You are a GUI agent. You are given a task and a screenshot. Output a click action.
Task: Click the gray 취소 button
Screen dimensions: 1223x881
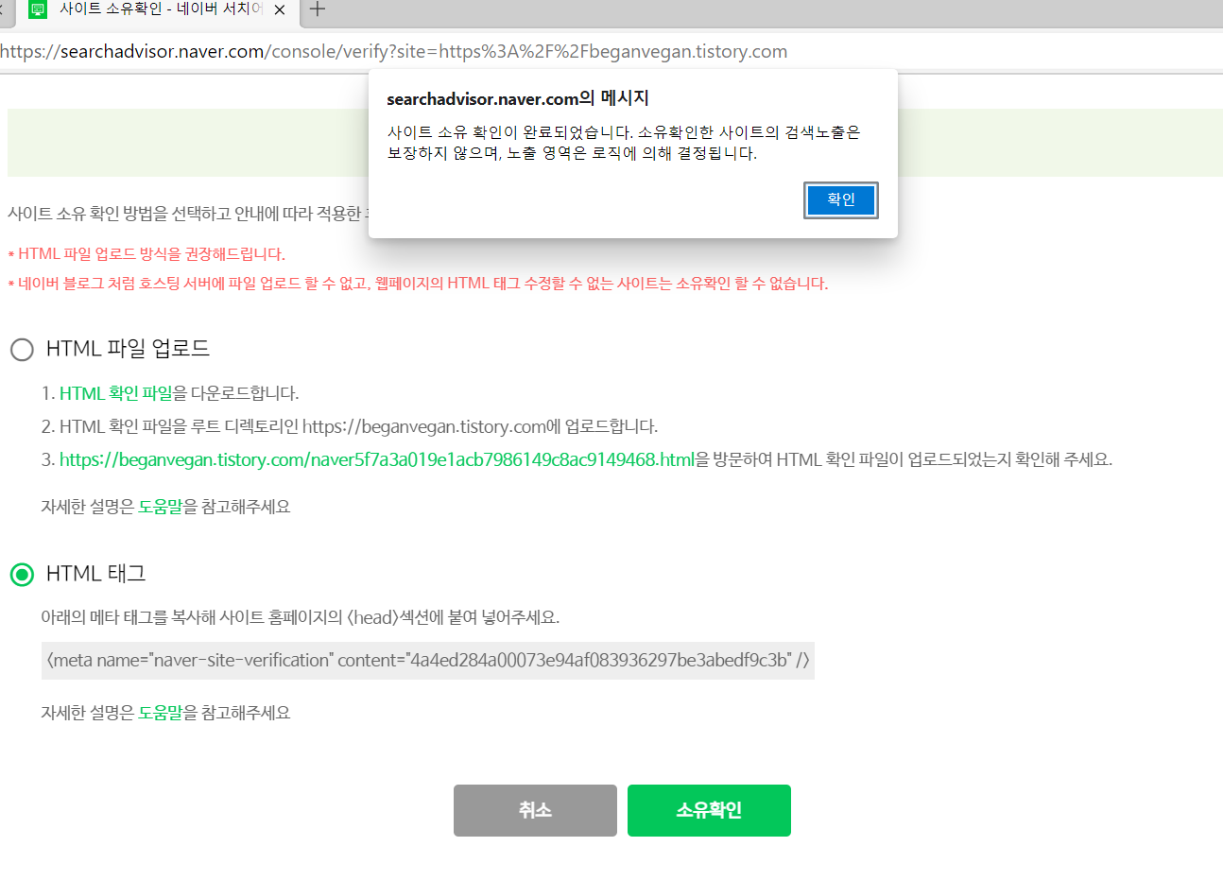pos(535,810)
